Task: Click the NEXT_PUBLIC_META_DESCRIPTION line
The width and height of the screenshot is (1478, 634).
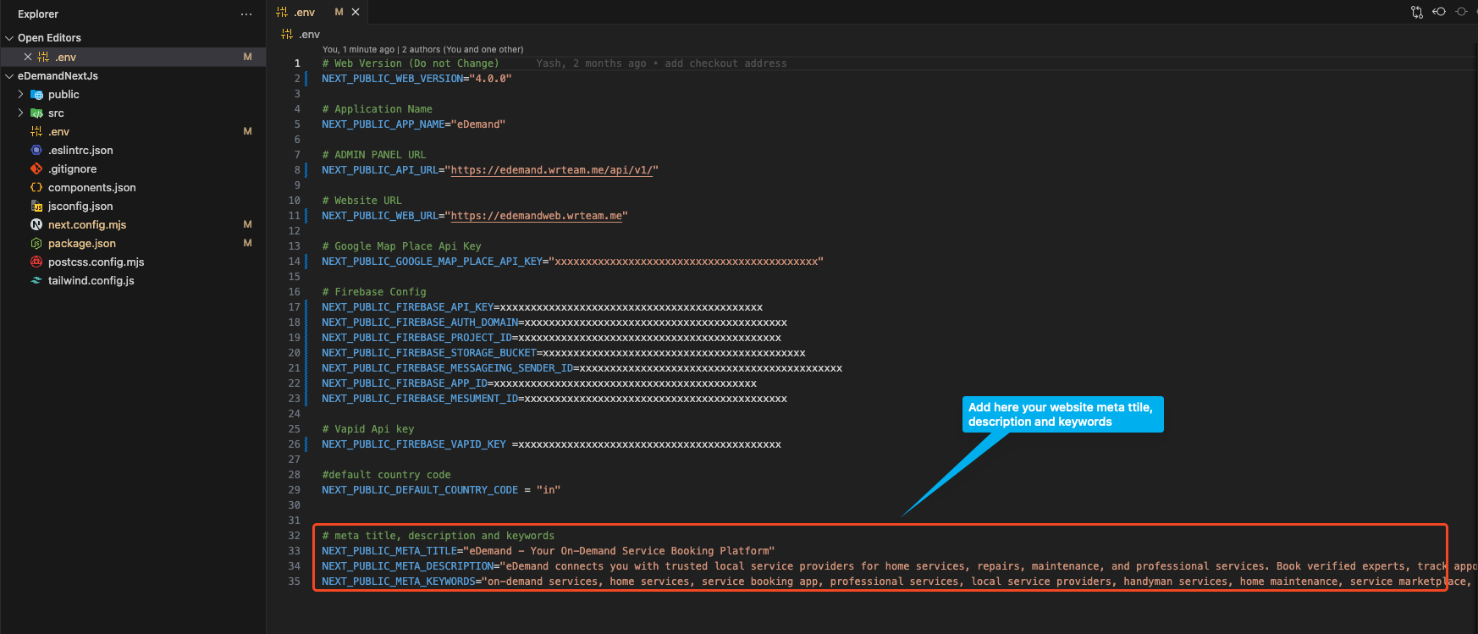Action: pyautogui.click(x=899, y=566)
